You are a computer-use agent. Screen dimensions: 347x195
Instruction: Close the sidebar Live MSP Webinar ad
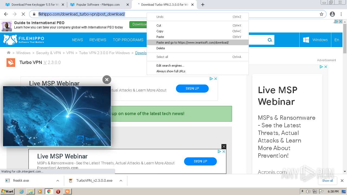[326, 67]
